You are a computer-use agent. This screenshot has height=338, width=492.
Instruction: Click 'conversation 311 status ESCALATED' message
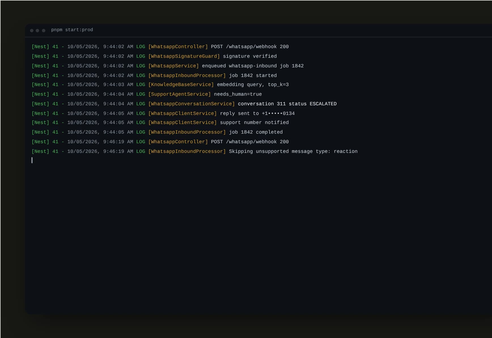pyautogui.click(x=287, y=104)
